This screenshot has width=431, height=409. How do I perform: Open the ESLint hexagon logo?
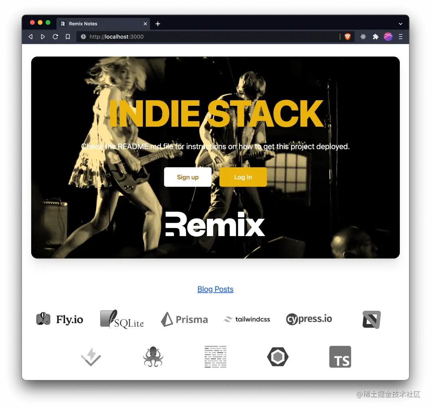pyautogui.click(x=278, y=357)
